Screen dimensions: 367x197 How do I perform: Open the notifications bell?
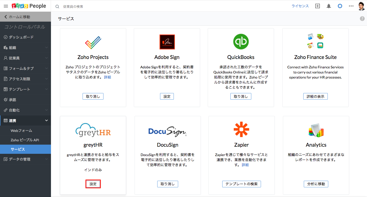point(329,6)
